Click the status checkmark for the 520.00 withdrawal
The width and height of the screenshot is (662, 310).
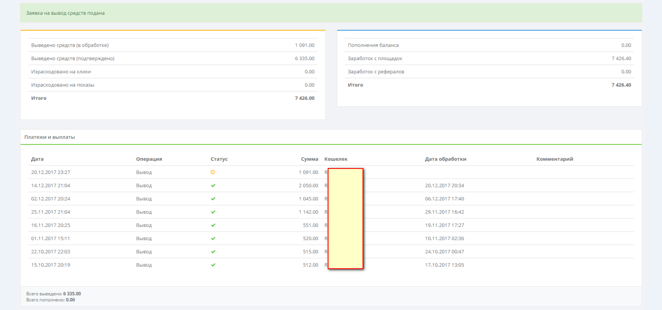(x=213, y=238)
